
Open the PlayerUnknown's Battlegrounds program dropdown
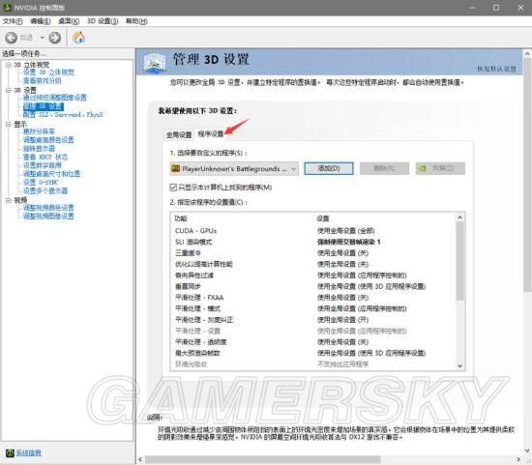click(234, 168)
